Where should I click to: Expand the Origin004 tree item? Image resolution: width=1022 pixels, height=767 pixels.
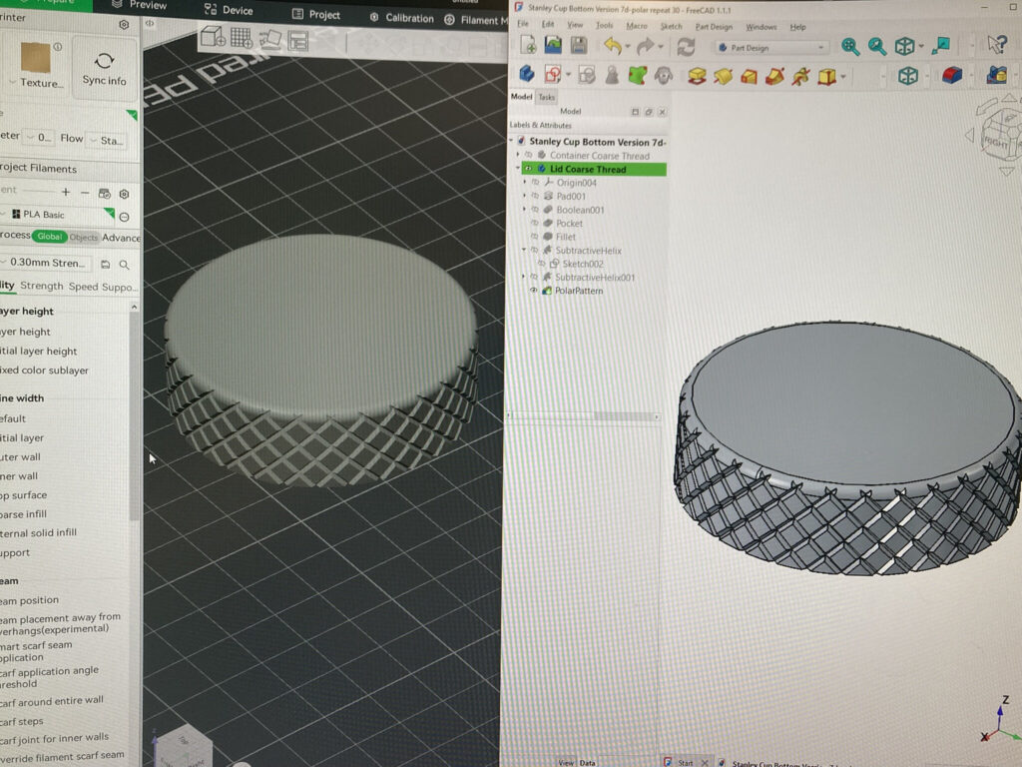pyautogui.click(x=525, y=182)
